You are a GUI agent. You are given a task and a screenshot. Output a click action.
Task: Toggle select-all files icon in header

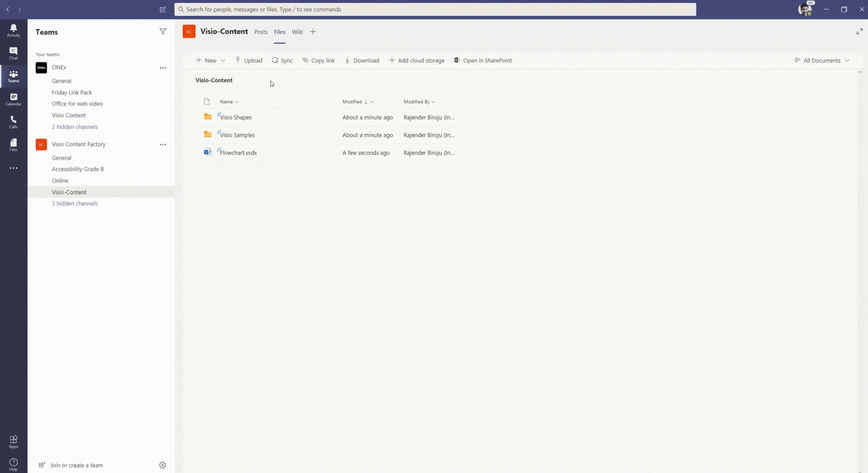point(206,102)
